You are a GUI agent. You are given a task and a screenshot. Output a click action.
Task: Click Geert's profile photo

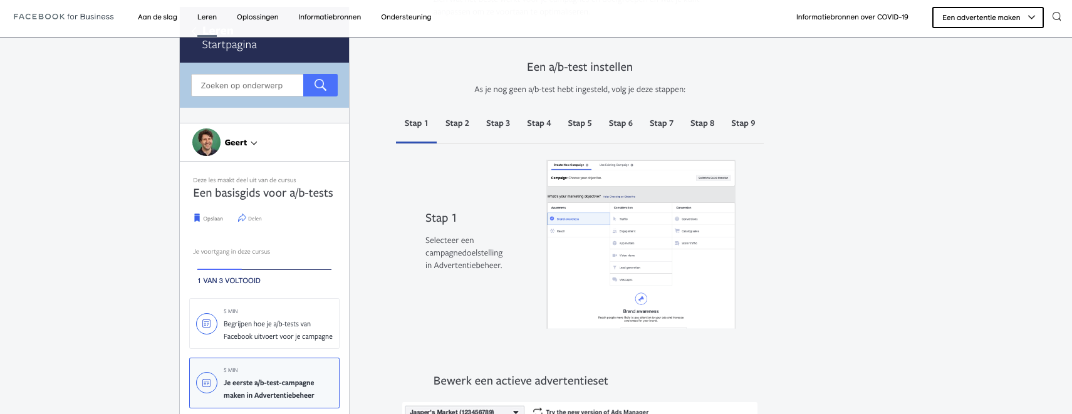pyautogui.click(x=206, y=142)
